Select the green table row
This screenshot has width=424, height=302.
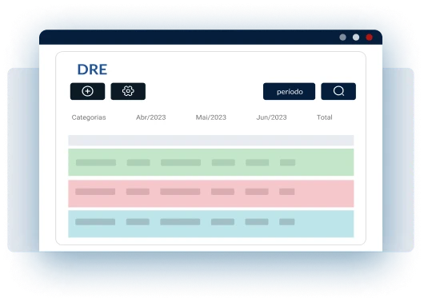click(211, 162)
